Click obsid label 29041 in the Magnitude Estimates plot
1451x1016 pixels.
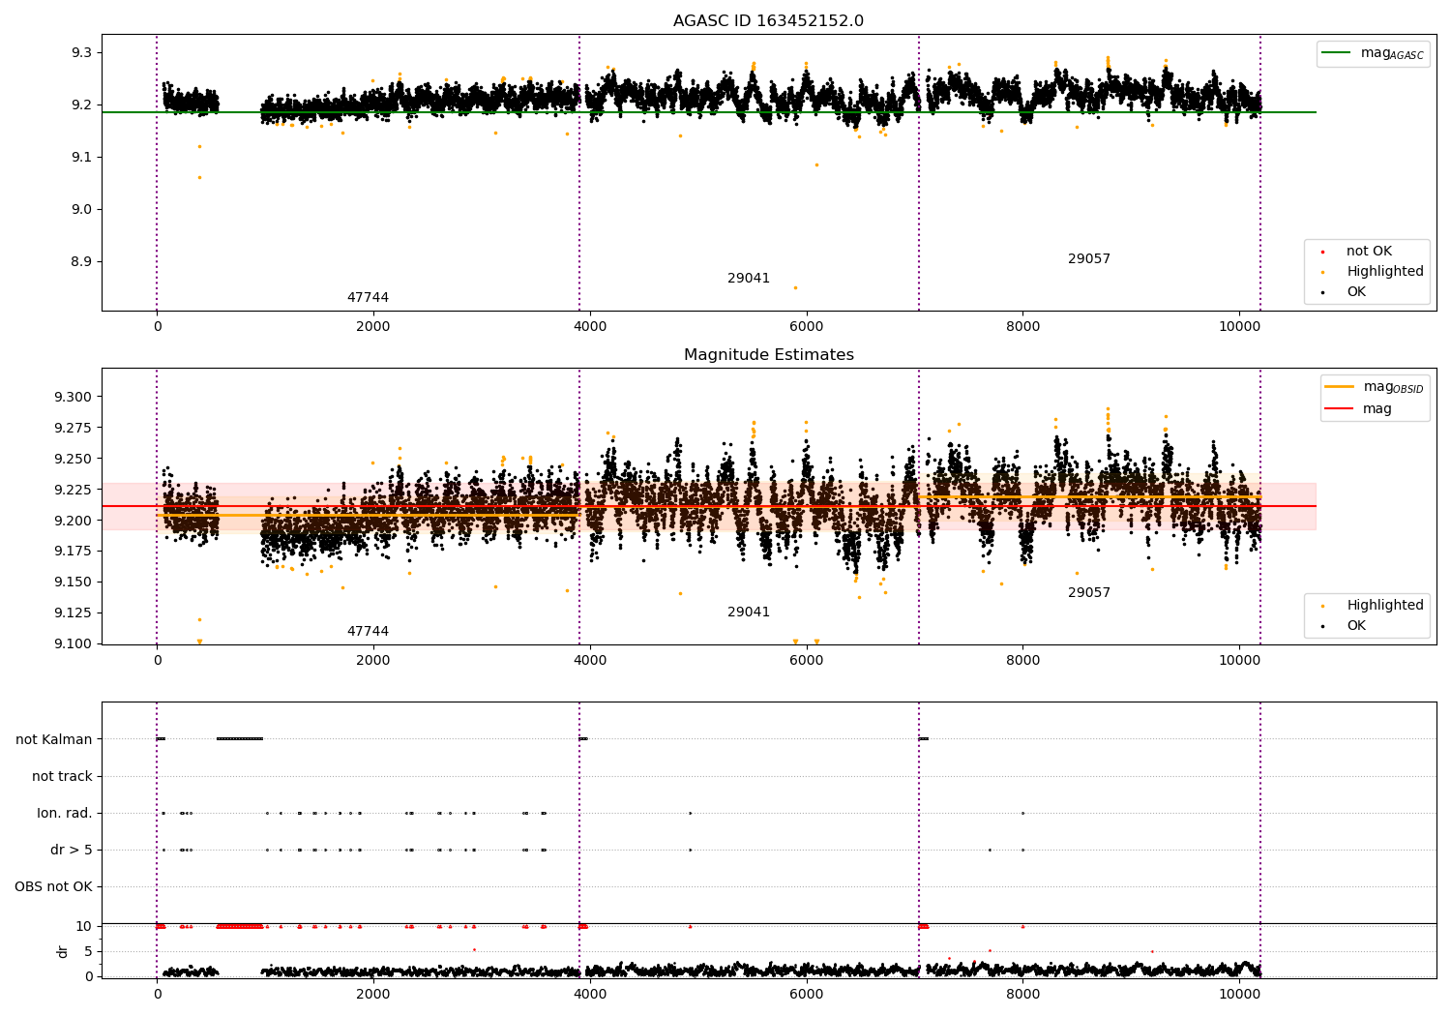pyautogui.click(x=749, y=613)
